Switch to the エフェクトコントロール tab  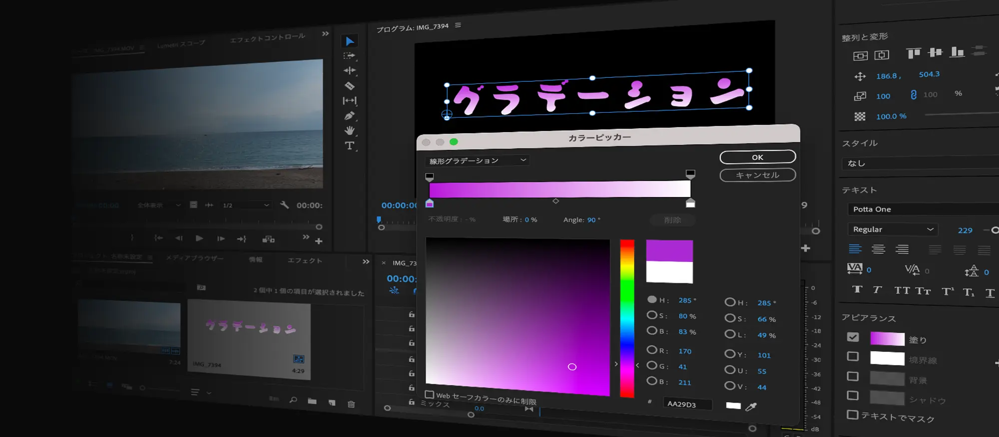(x=267, y=38)
